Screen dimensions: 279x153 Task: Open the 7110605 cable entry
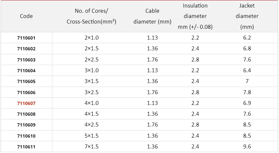click(26, 81)
